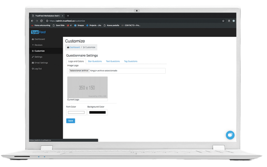Open the Nueva pestaña bookmark
This screenshot has width=267, height=167.
click(x=111, y=25)
